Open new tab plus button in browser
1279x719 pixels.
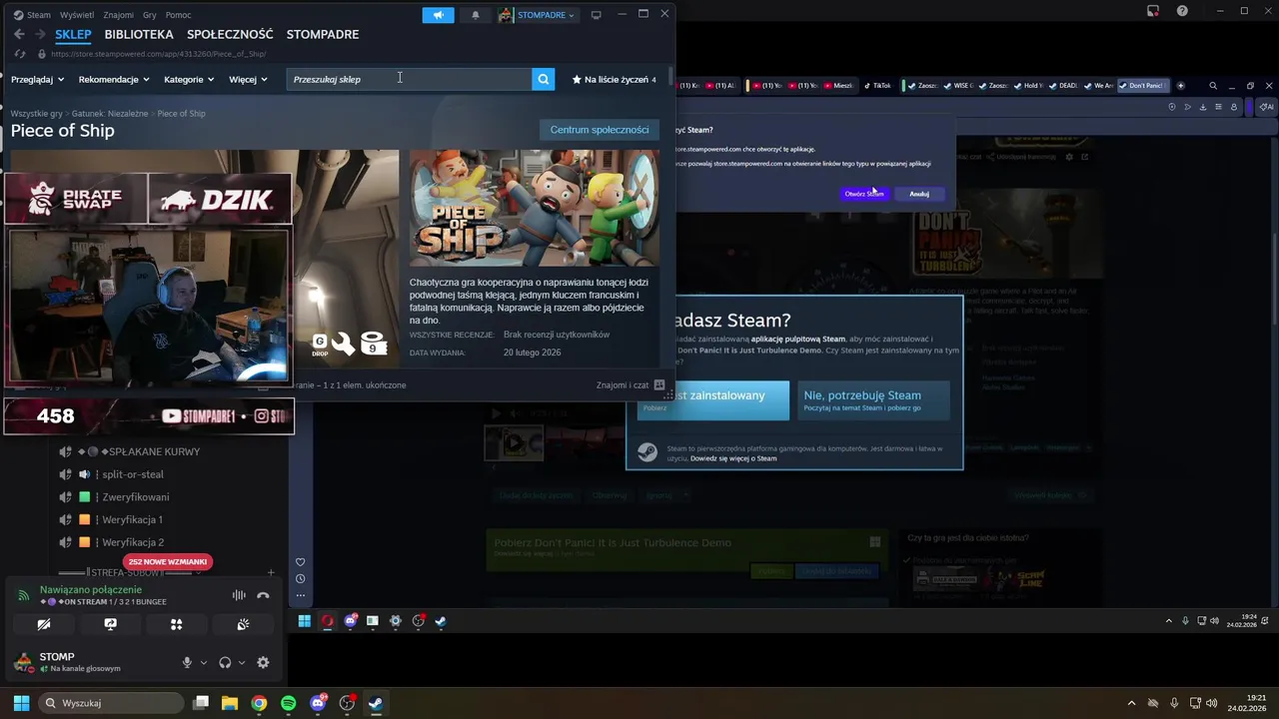click(1180, 86)
